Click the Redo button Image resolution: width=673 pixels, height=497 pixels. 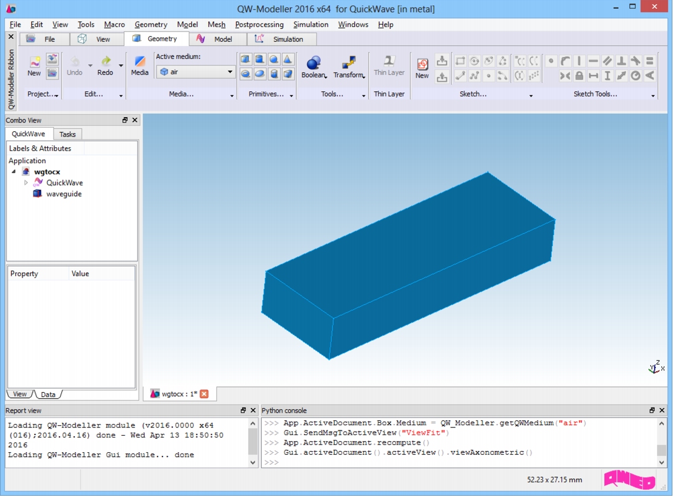click(x=105, y=66)
